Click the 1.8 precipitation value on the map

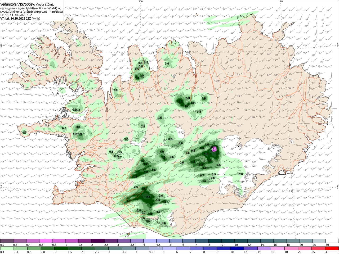(x=206, y=154)
